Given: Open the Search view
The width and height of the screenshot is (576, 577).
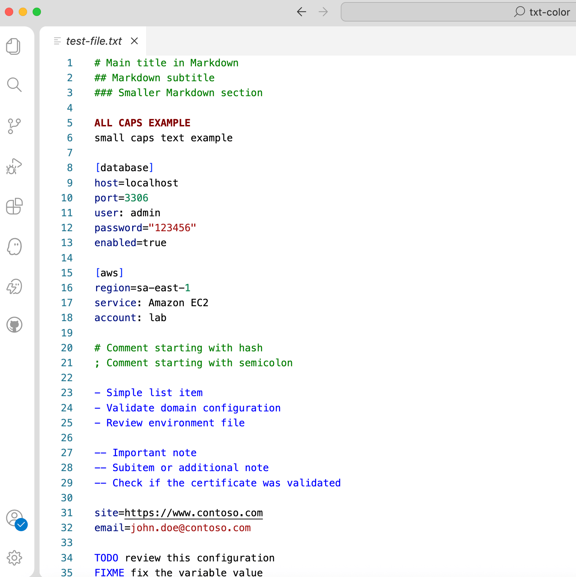Looking at the screenshot, I should tap(14, 85).
